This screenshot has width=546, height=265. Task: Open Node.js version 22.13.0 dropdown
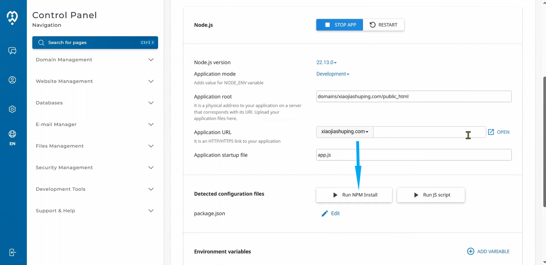[x=326, y=62]
